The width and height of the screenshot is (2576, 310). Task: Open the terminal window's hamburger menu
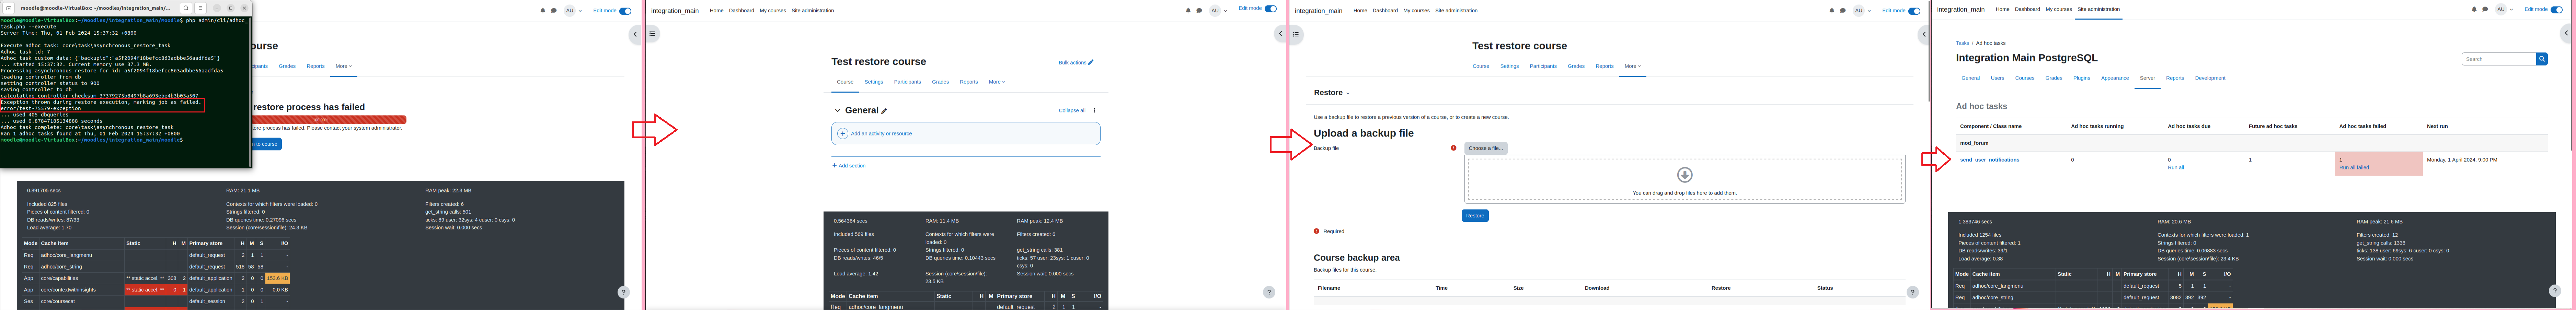coord(200,8)
